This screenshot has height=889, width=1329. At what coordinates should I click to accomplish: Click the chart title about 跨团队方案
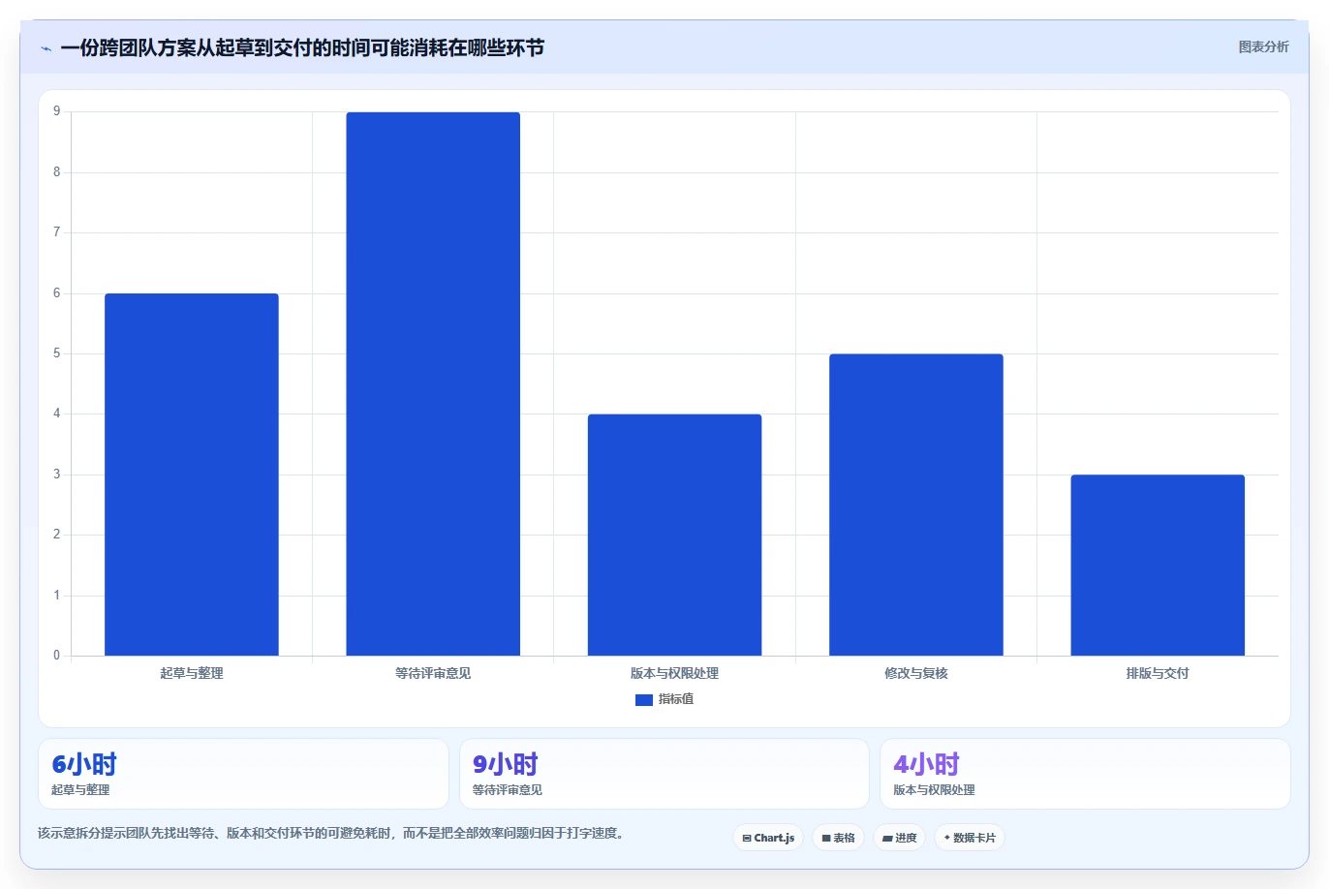click(302, 47)
